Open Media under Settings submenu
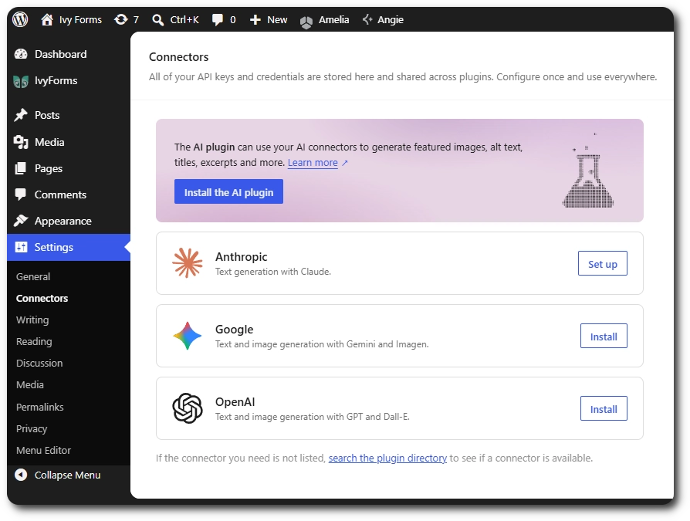690x521 pixels. tap(30, 384)
